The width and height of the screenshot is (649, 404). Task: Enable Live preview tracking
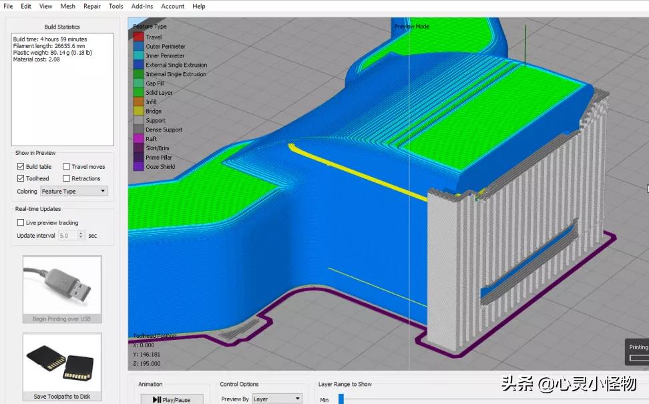(21, 222)
